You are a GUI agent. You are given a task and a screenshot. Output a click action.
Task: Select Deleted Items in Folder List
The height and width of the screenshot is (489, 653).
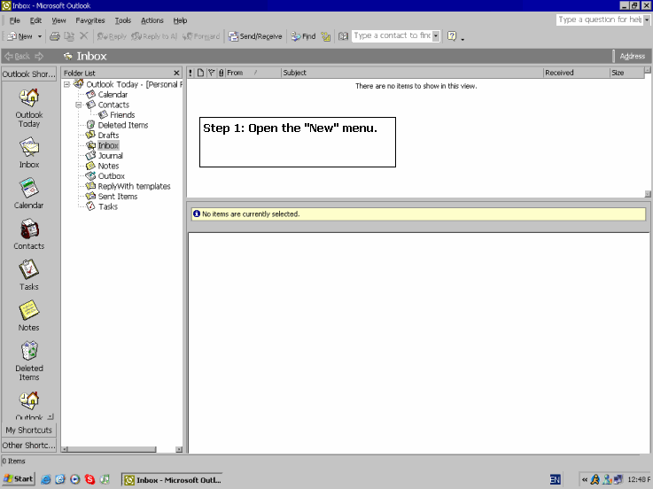click(x=123, y=125)
